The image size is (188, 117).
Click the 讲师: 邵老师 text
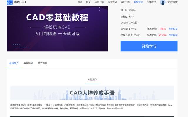[x=128, y=10]
